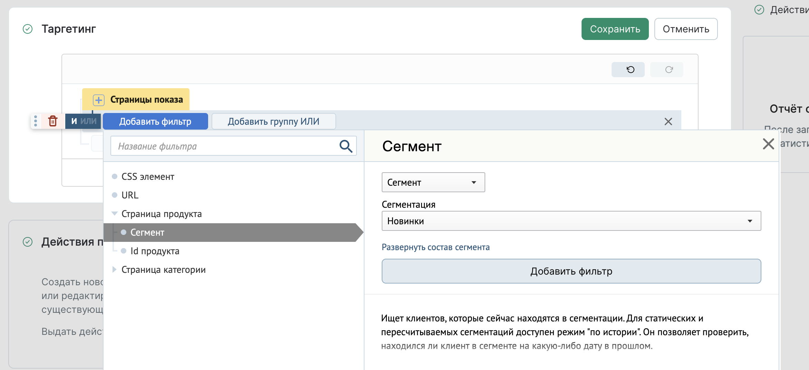The height and width of the screenshot is (370, 809).
Task: Click the plus icon beside Страницы показа
Action: [99, 100]
